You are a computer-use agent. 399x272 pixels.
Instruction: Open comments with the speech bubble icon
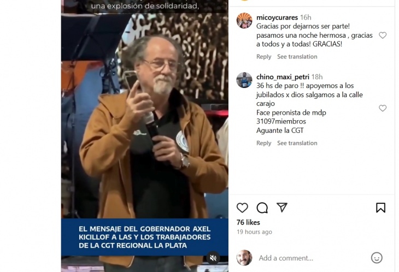click(262, 208)
